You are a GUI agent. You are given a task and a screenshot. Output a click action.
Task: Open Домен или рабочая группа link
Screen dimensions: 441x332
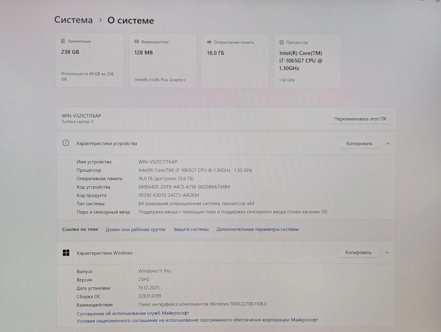[x=135, y=229]
